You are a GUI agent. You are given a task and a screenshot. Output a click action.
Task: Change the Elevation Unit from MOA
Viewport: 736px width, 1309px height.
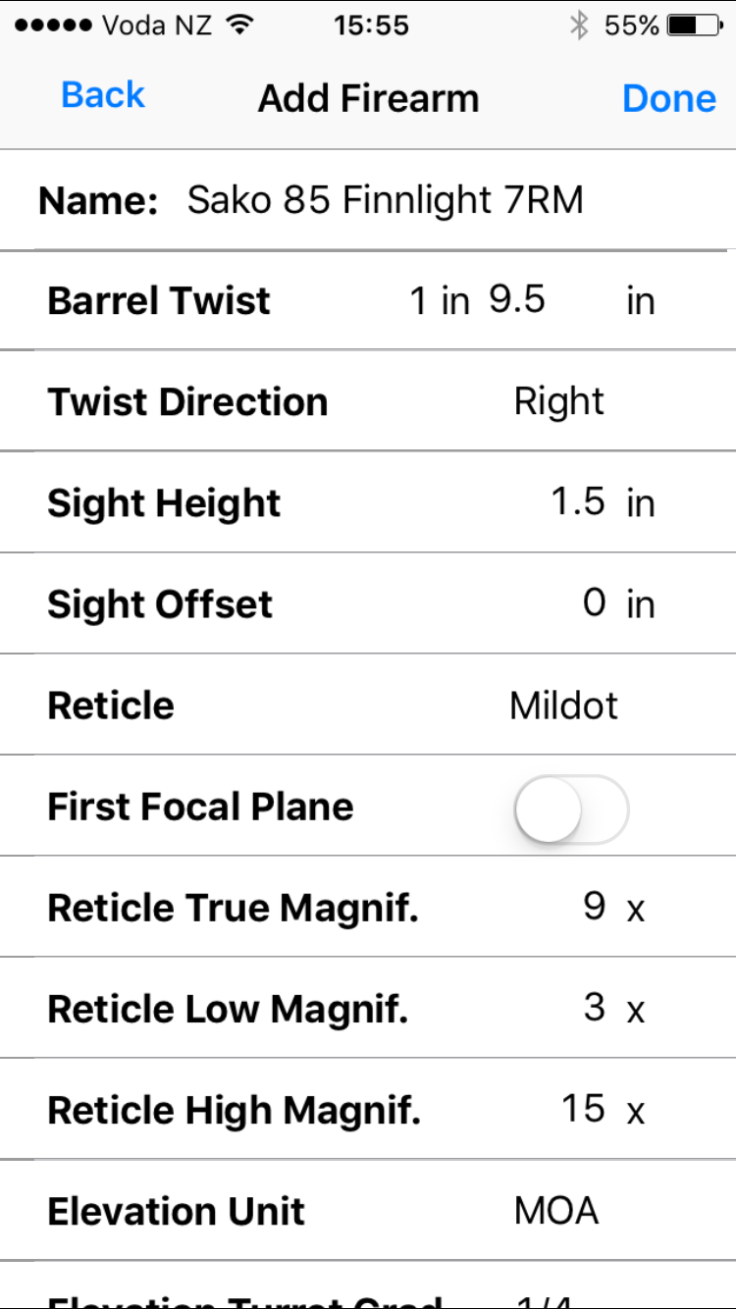(556, 1211)
